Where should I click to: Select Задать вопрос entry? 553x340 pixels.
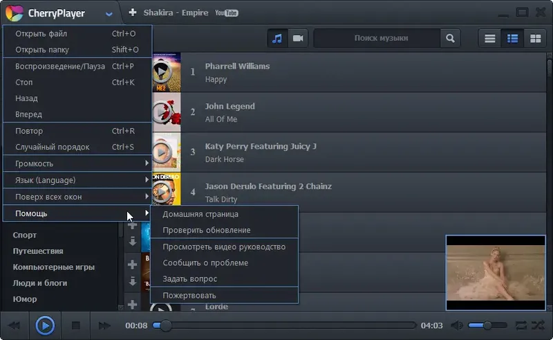coord(224,278)
